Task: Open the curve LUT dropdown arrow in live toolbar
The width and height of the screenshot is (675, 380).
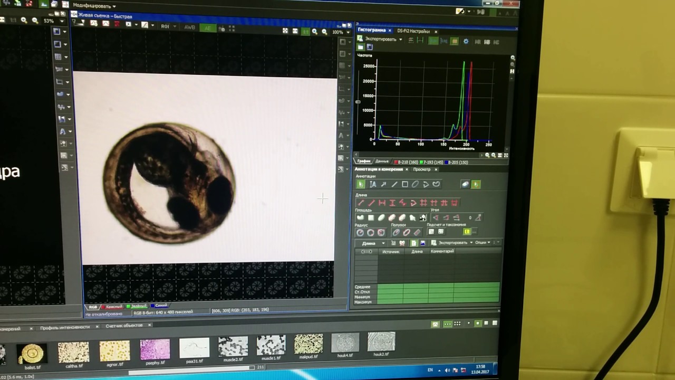Action: [153, 25]
